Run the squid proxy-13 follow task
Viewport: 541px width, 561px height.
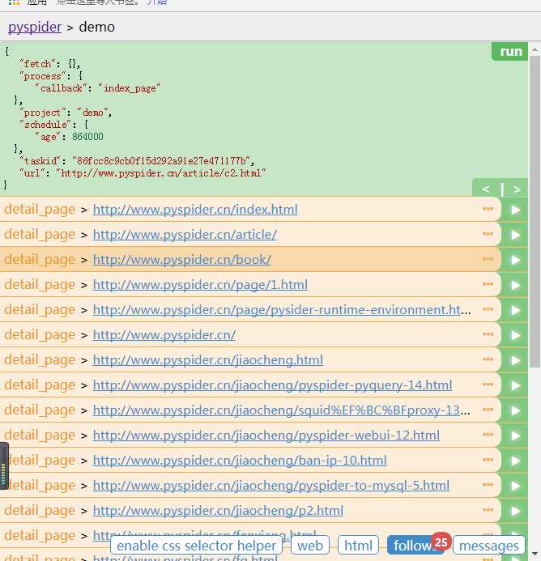point(515,410)
